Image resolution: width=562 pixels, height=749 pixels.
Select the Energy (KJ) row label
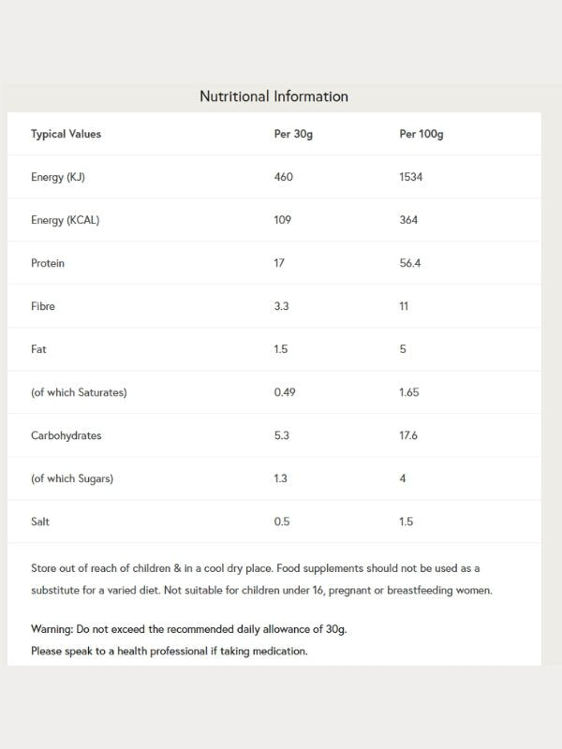pyautogui.click(x=58, y=177)
